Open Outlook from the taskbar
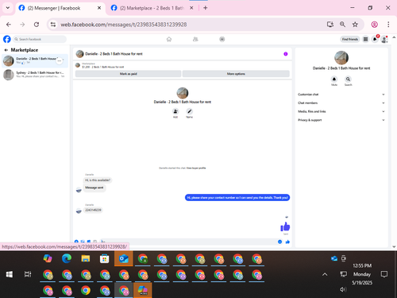397x298 pixels. [x=124, y=258]
